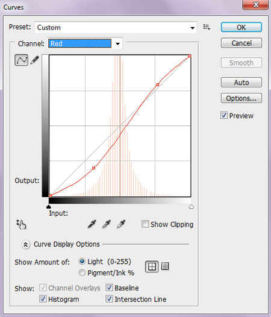Select the curve endpoint at bottom-left corner

click(51, 195)
